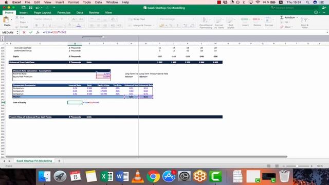Open VLC cone icon in the dock
The height and width of the screenshot is (185, 329).
click(x=138, y=176)
